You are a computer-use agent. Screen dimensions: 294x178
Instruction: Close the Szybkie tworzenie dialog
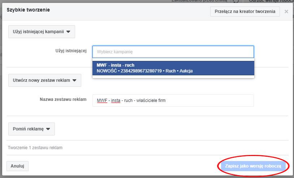point(286,12)
